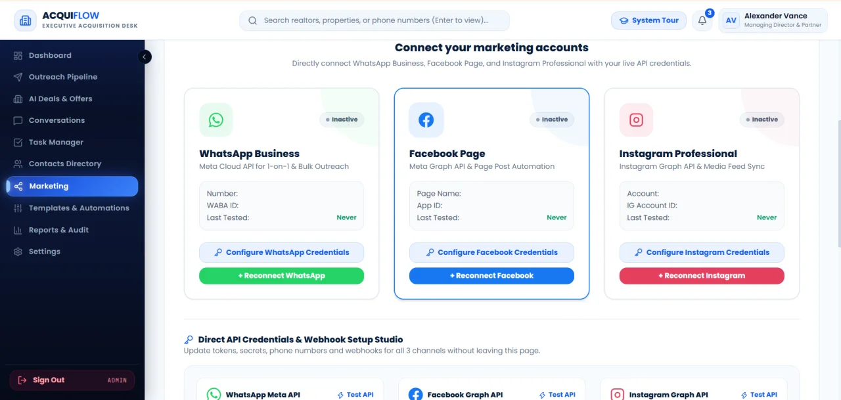Click the WhatsApp Business card title
This screenshot has width=841, height=400.
249,154
